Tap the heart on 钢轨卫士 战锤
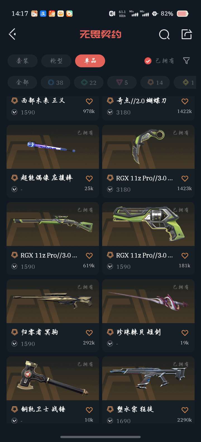 pyautogui.click(x=89, y=410)
